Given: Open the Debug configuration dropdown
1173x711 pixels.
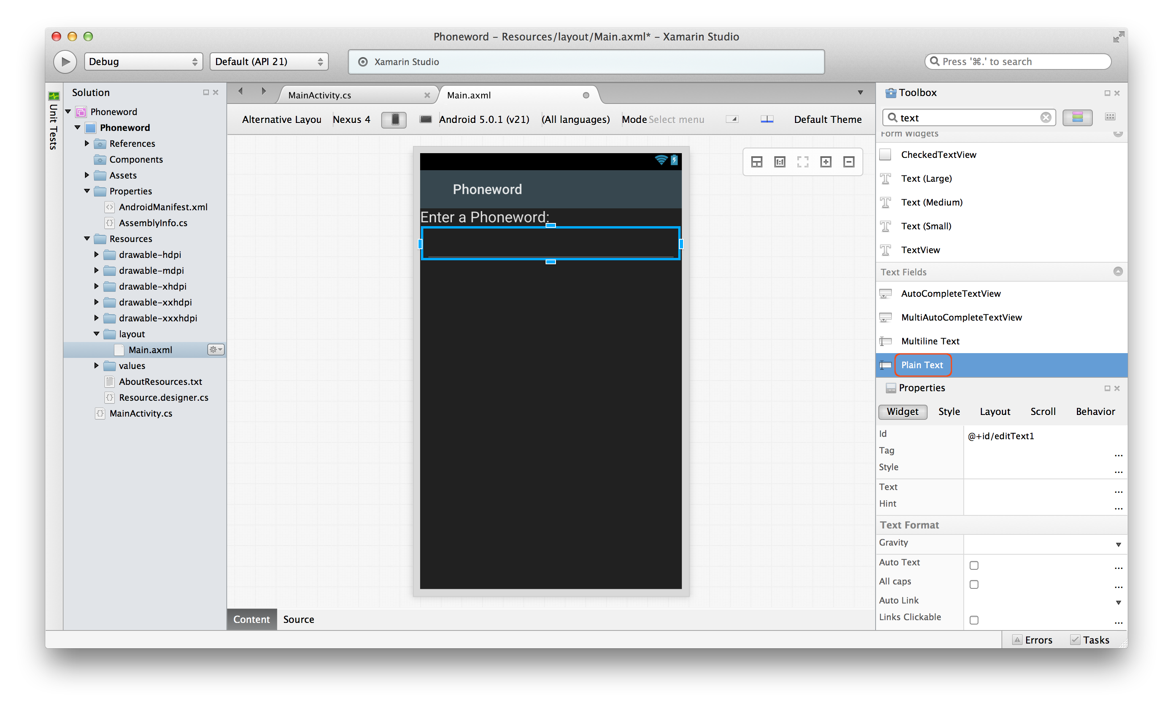Looking at the screenshot, I should pos(143,62).
